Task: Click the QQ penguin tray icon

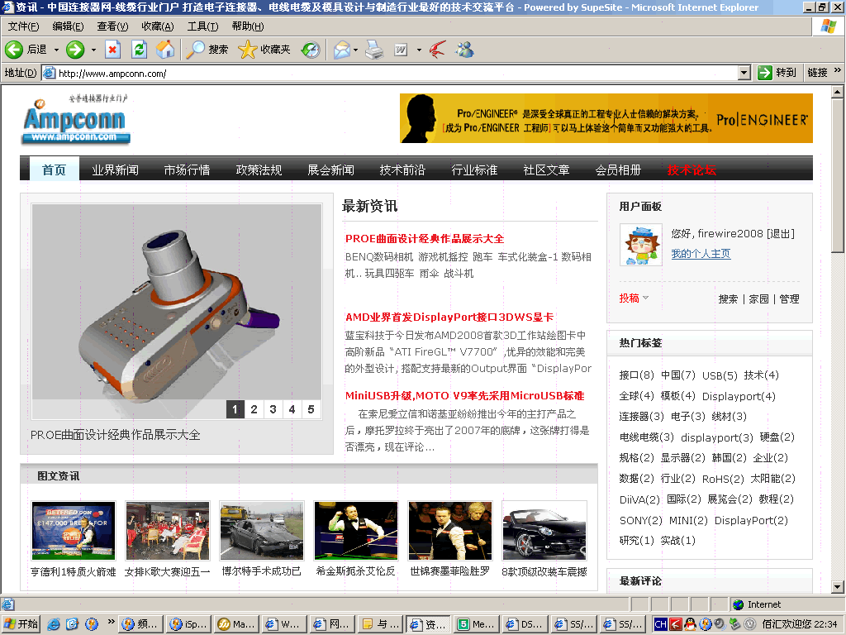Action: click(690, 624)
